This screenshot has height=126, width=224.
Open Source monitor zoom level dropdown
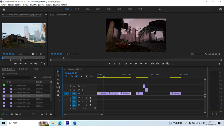24,54
